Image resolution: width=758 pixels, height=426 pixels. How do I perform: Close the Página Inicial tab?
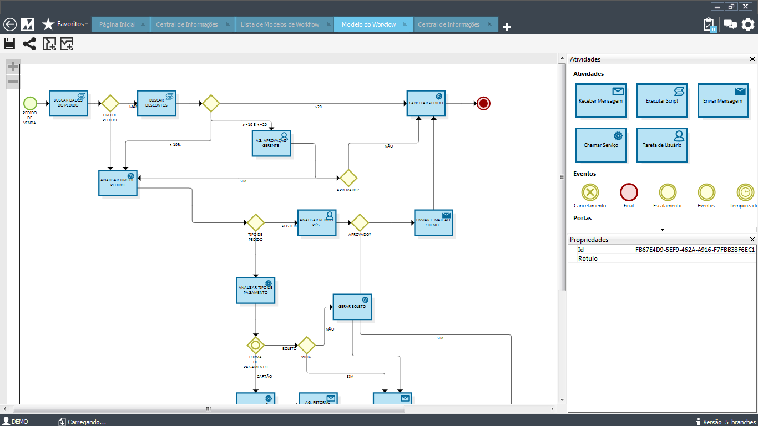(143, 24)
